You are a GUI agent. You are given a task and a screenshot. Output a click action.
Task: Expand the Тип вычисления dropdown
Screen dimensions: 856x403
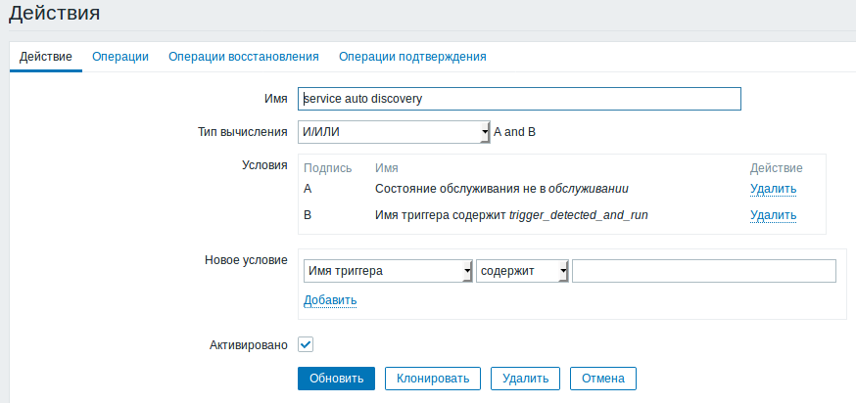[x=394, y=132]
